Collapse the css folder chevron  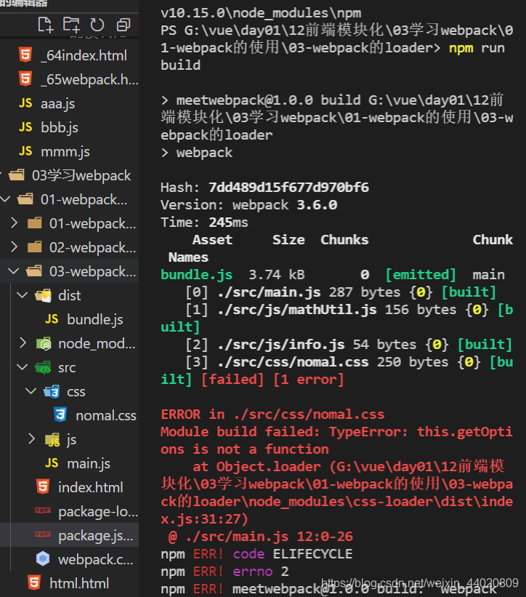(31, 390)
